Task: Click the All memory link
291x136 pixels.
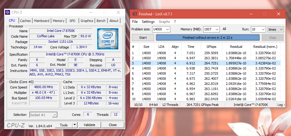Action: pyautogui.click(x=224, y=29)
